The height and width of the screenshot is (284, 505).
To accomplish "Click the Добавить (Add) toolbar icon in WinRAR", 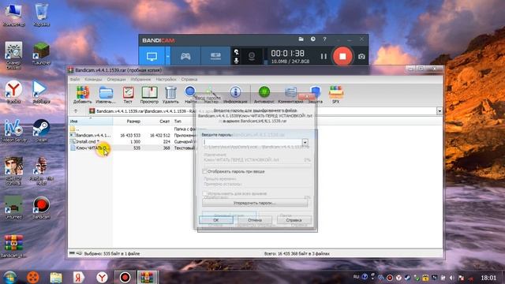I will [82, 95].
